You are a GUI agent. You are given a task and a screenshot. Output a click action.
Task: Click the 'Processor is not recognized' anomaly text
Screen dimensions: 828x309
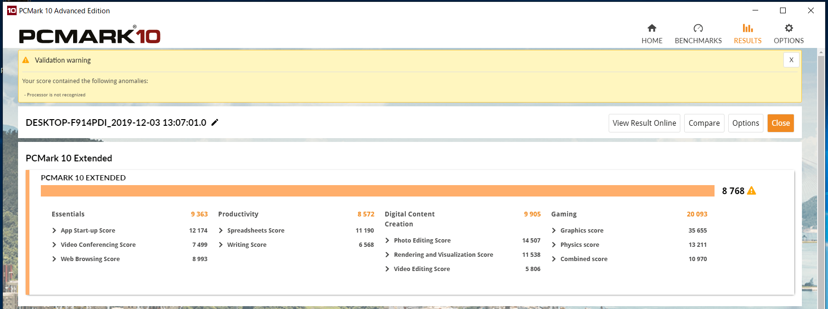click(56, 95)
